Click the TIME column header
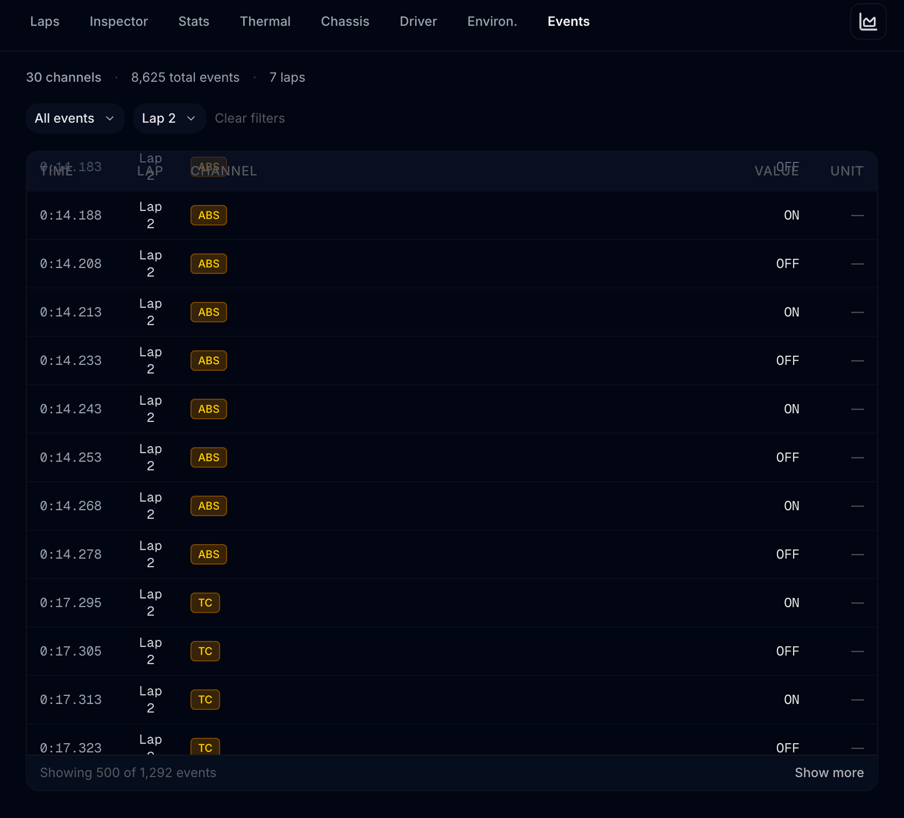The image size is (904, 818). point(57,171)
